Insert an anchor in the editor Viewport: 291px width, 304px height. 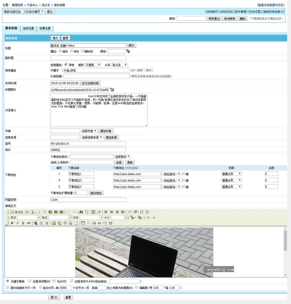tap(47, 223)
